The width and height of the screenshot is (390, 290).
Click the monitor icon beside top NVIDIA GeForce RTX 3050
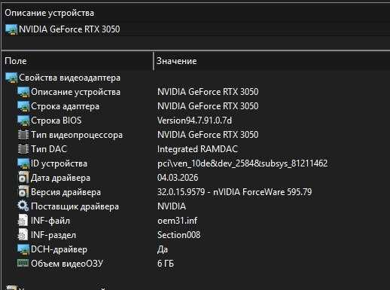point(11,29)
